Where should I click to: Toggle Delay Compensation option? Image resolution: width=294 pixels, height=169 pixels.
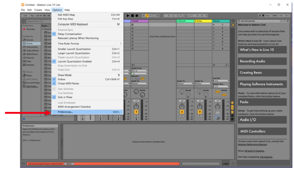pos(87,34)
